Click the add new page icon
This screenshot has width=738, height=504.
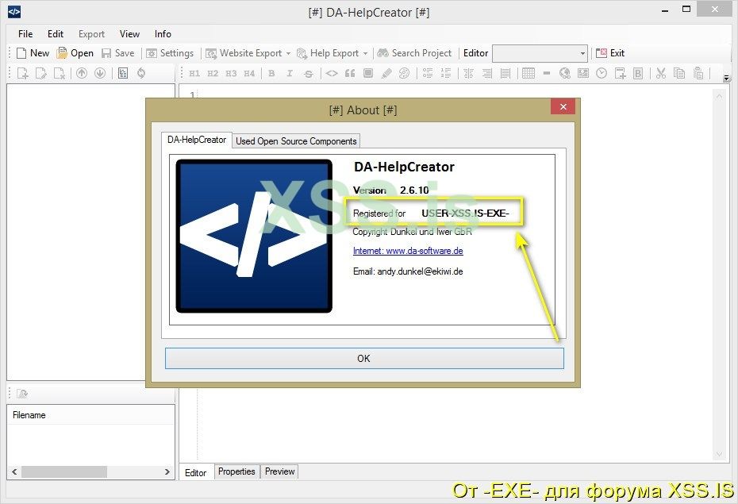pos(22,73)
